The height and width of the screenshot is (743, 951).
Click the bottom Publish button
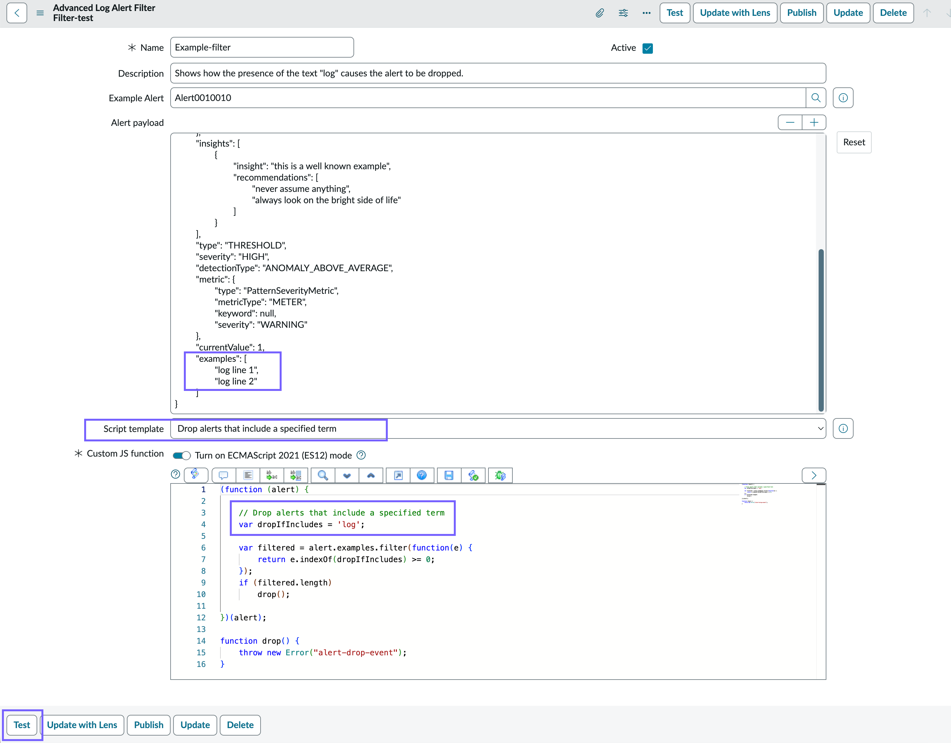pyautogui.click(x=149, y=725)
